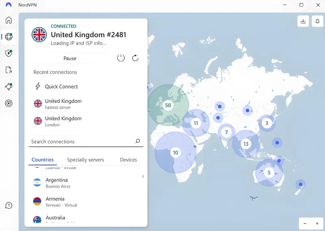
Task: Pause the VPN connection
Action: [x=70, y=58]
